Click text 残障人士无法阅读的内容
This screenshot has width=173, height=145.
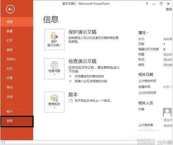tap(91, 81)
